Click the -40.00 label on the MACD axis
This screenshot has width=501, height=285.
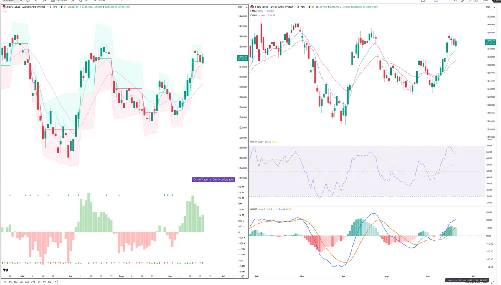(x=489, y=267)
